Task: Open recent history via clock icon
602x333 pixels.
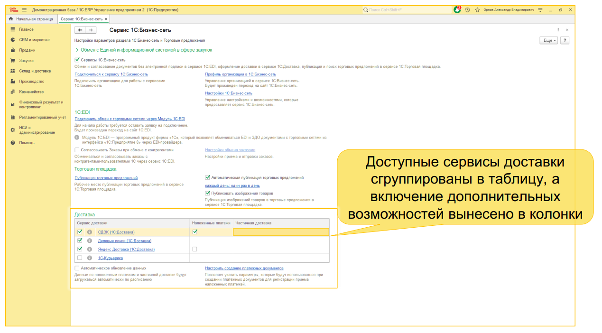Action: 466,9
